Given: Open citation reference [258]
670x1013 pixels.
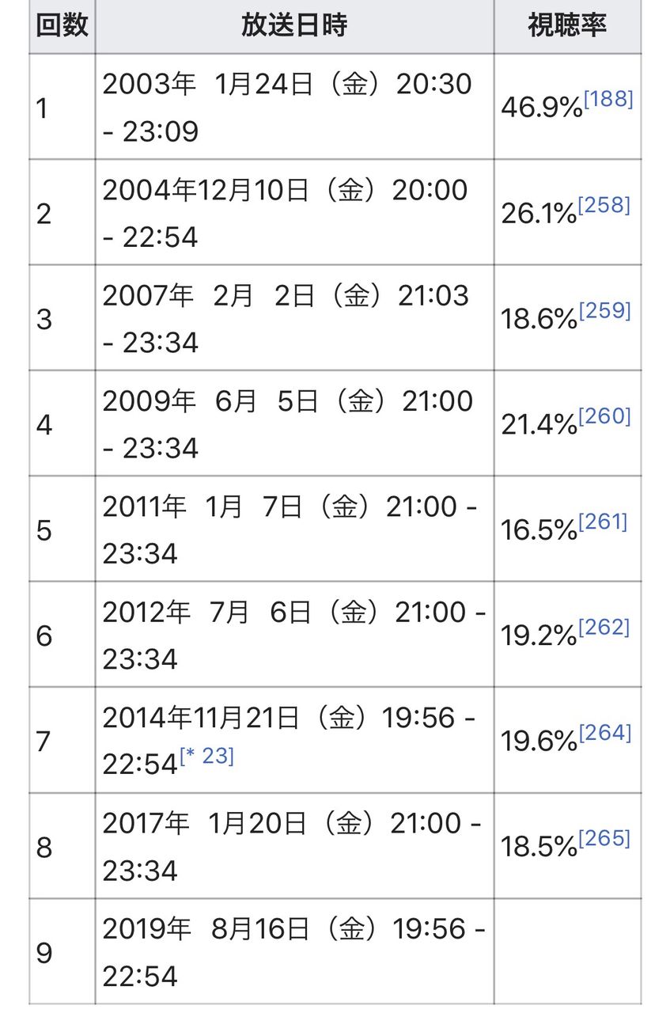Looking at the screenshot, I should pyautogui.click(x=605, y=206).
